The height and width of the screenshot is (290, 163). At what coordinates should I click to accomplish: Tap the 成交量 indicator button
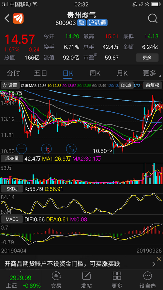12,158
